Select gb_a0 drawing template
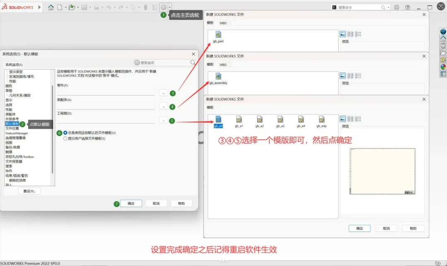 coord(218,122)
